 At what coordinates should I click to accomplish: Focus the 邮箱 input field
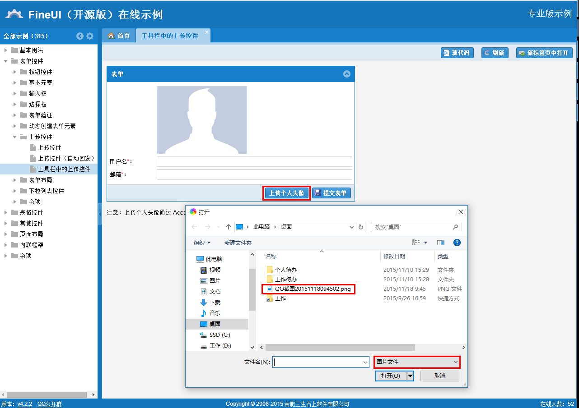tap(254, 174)
